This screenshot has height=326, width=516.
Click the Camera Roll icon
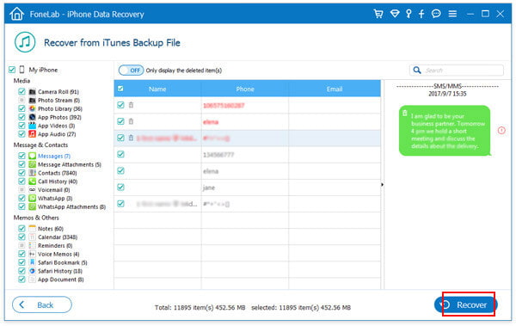point(32,92)
